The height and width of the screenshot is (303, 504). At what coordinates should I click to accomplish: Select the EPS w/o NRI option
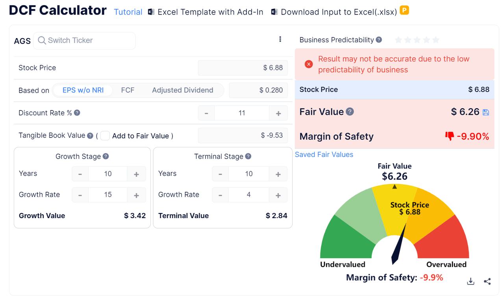83,90
